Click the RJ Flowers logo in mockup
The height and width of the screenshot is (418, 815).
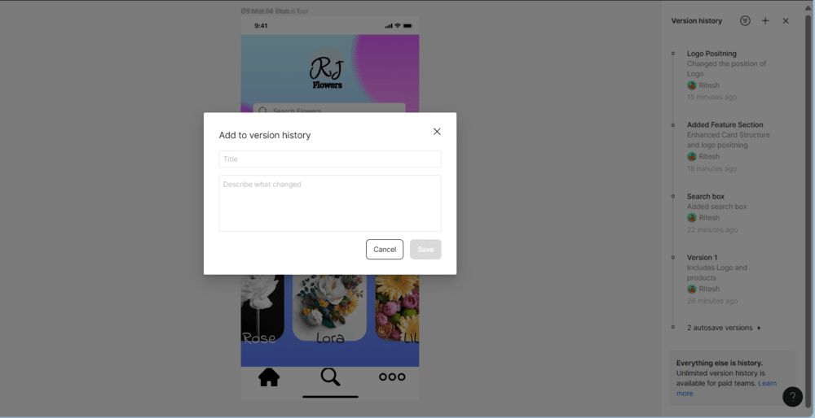(x=328, y=71)
